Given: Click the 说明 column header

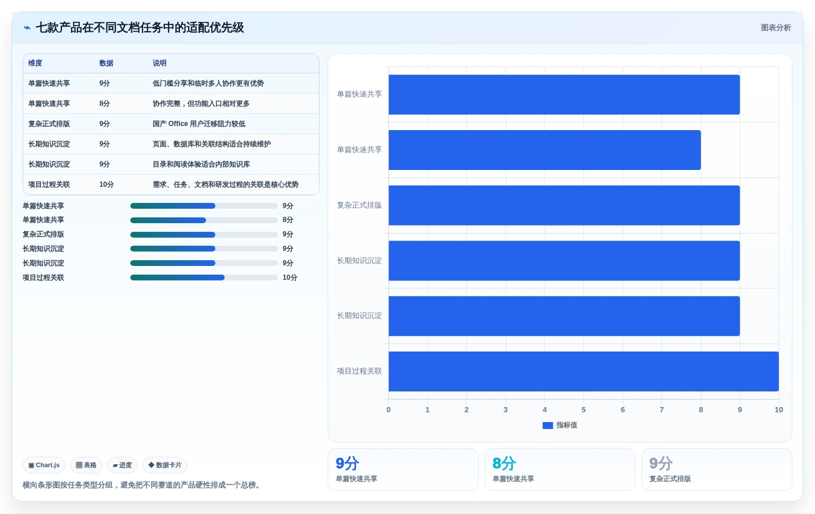Looking at the screenshot, I should pos(159,63).
